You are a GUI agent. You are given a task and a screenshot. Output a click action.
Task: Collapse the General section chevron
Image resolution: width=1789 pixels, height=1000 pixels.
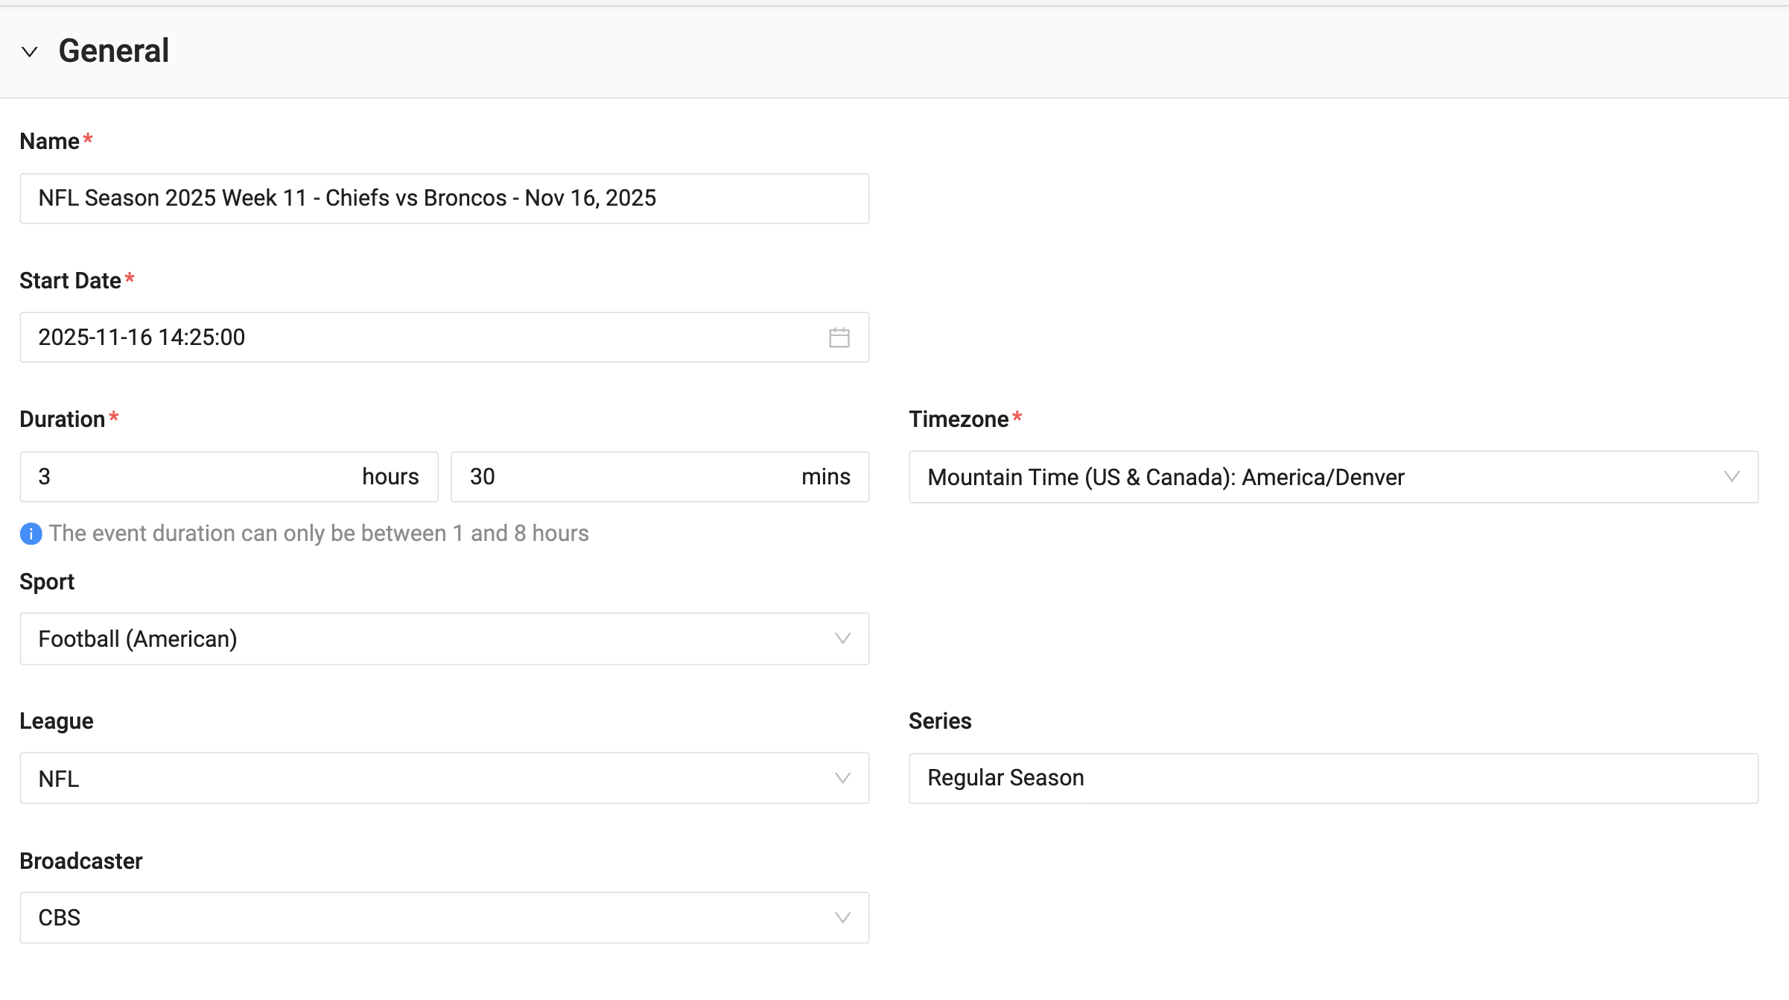(x=30, y=51)
